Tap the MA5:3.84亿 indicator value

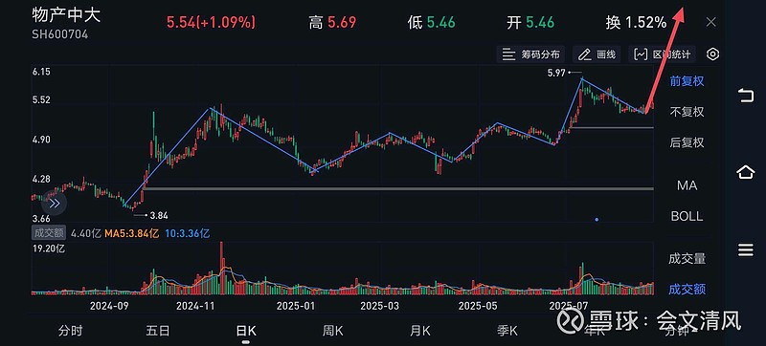[132, 233]
